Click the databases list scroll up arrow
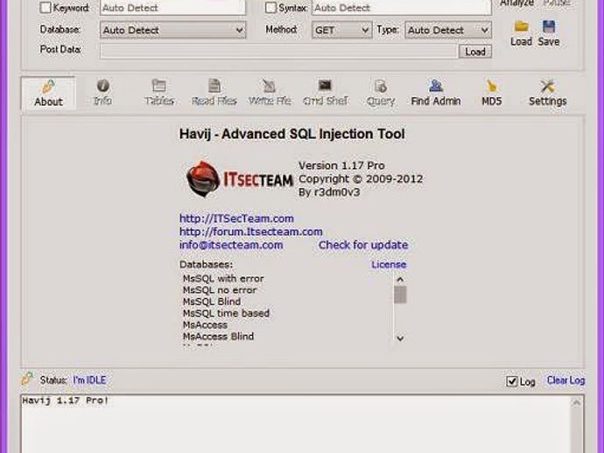Screen dimensions: 604x453 [x=400, y=280]
